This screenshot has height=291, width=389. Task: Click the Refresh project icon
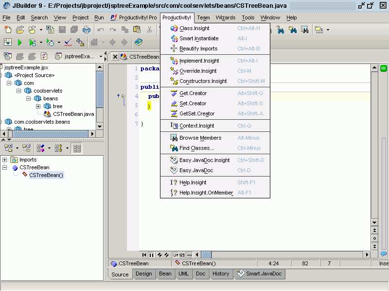[44, 56]
